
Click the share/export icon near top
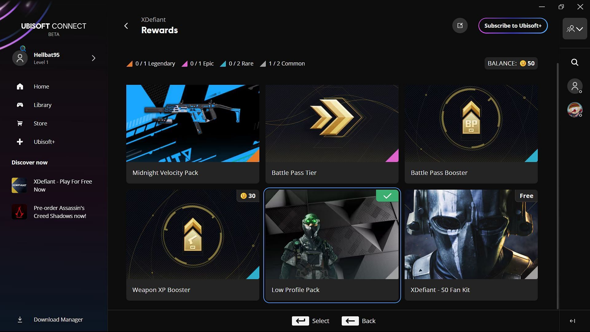(x=460, y=25)
